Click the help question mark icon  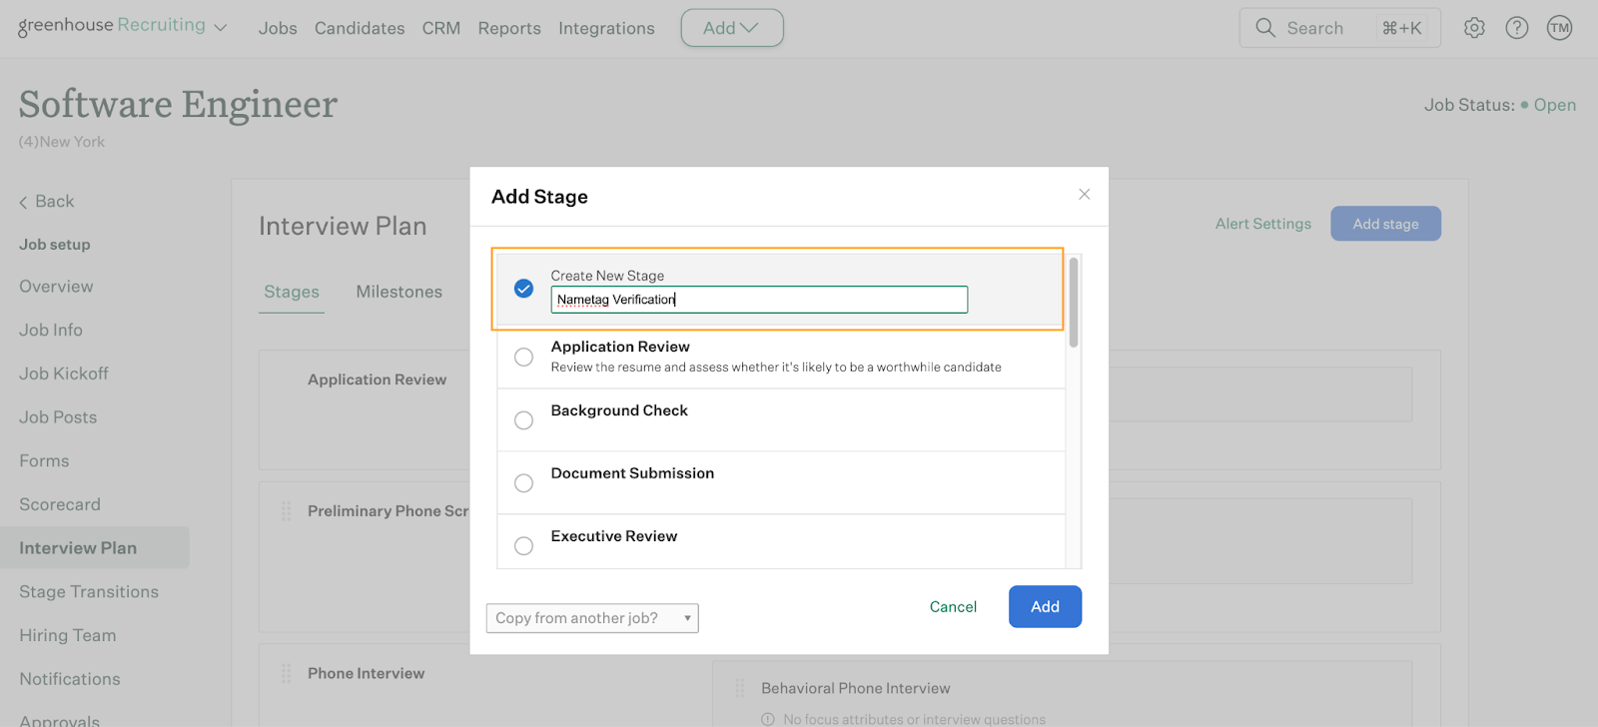click(x=1516, y=28)
